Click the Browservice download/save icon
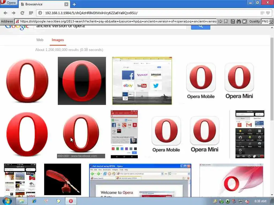This screenshot has height=205, width=274. tap(233, 21)
